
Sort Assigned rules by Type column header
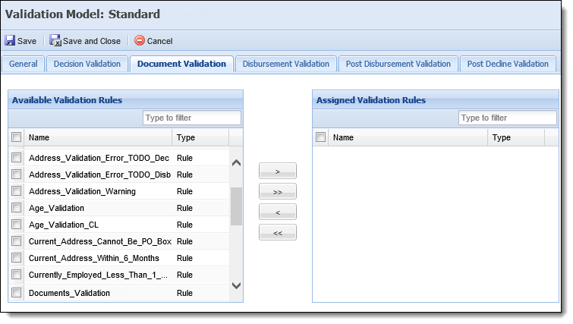(516, 137)
